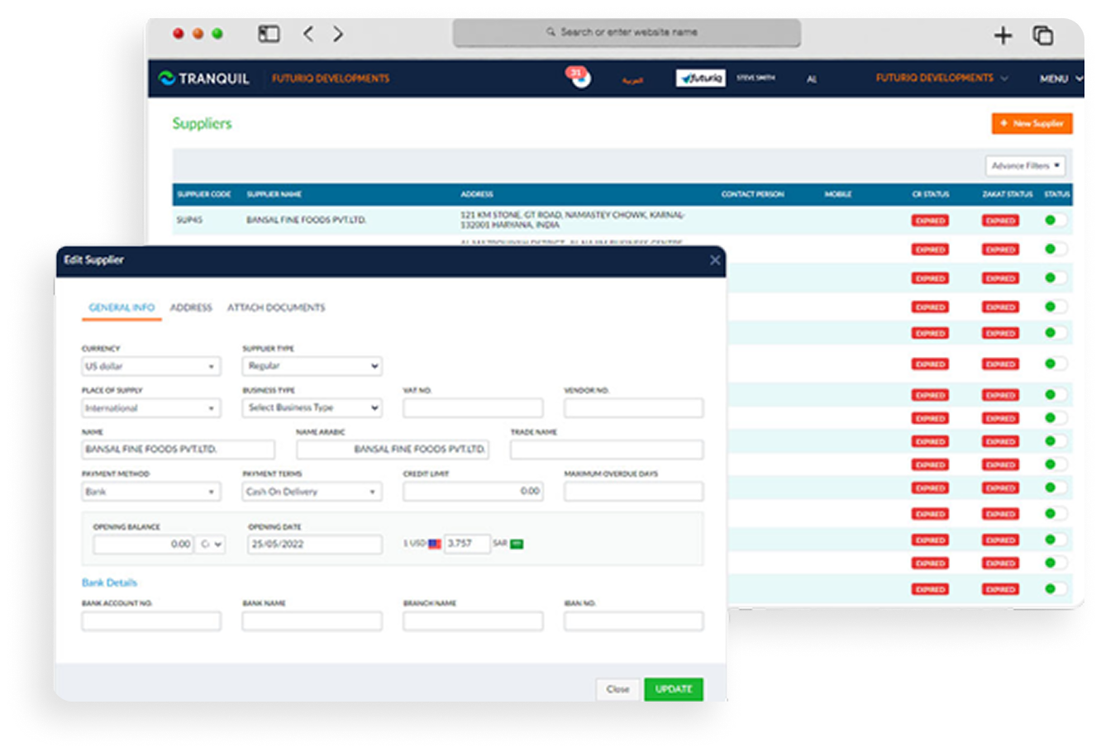Image resolution: width=1101 pixels, height=752 pixels.
Task: Open a new tab with plus icon
Action: point(1003,35)
